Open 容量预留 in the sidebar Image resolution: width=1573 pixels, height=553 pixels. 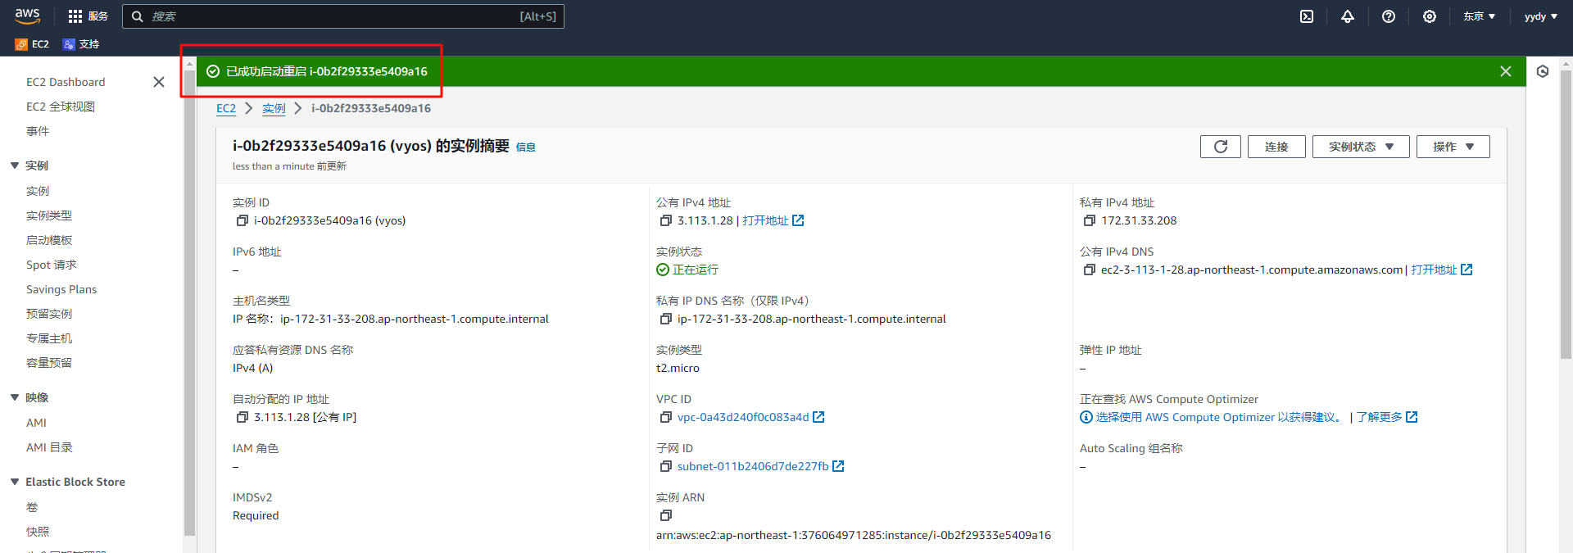[49, 363]
